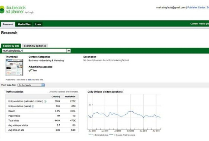Image resolution: width=209 pixels, height=141 pixels.
Task: Click the Jul 2009 axis label
Action: 118,131
